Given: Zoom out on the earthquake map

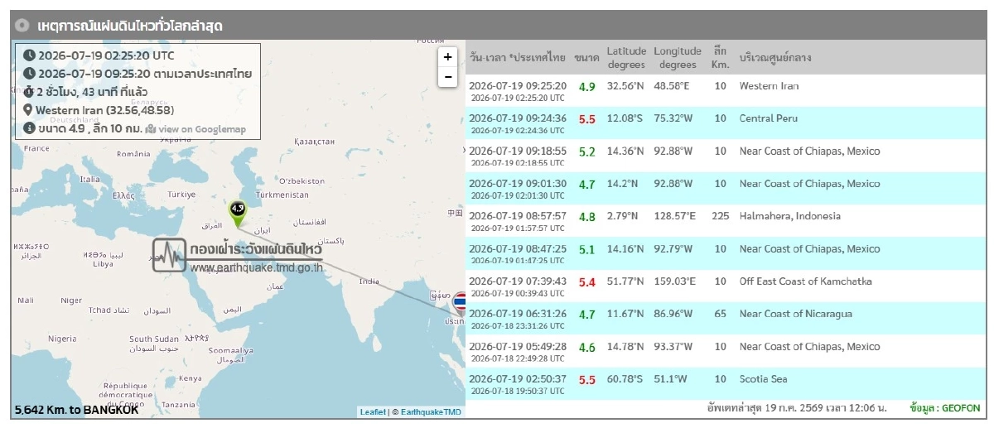Looking at the screenshot, I should pyautogui.click(x=448, y=77).
